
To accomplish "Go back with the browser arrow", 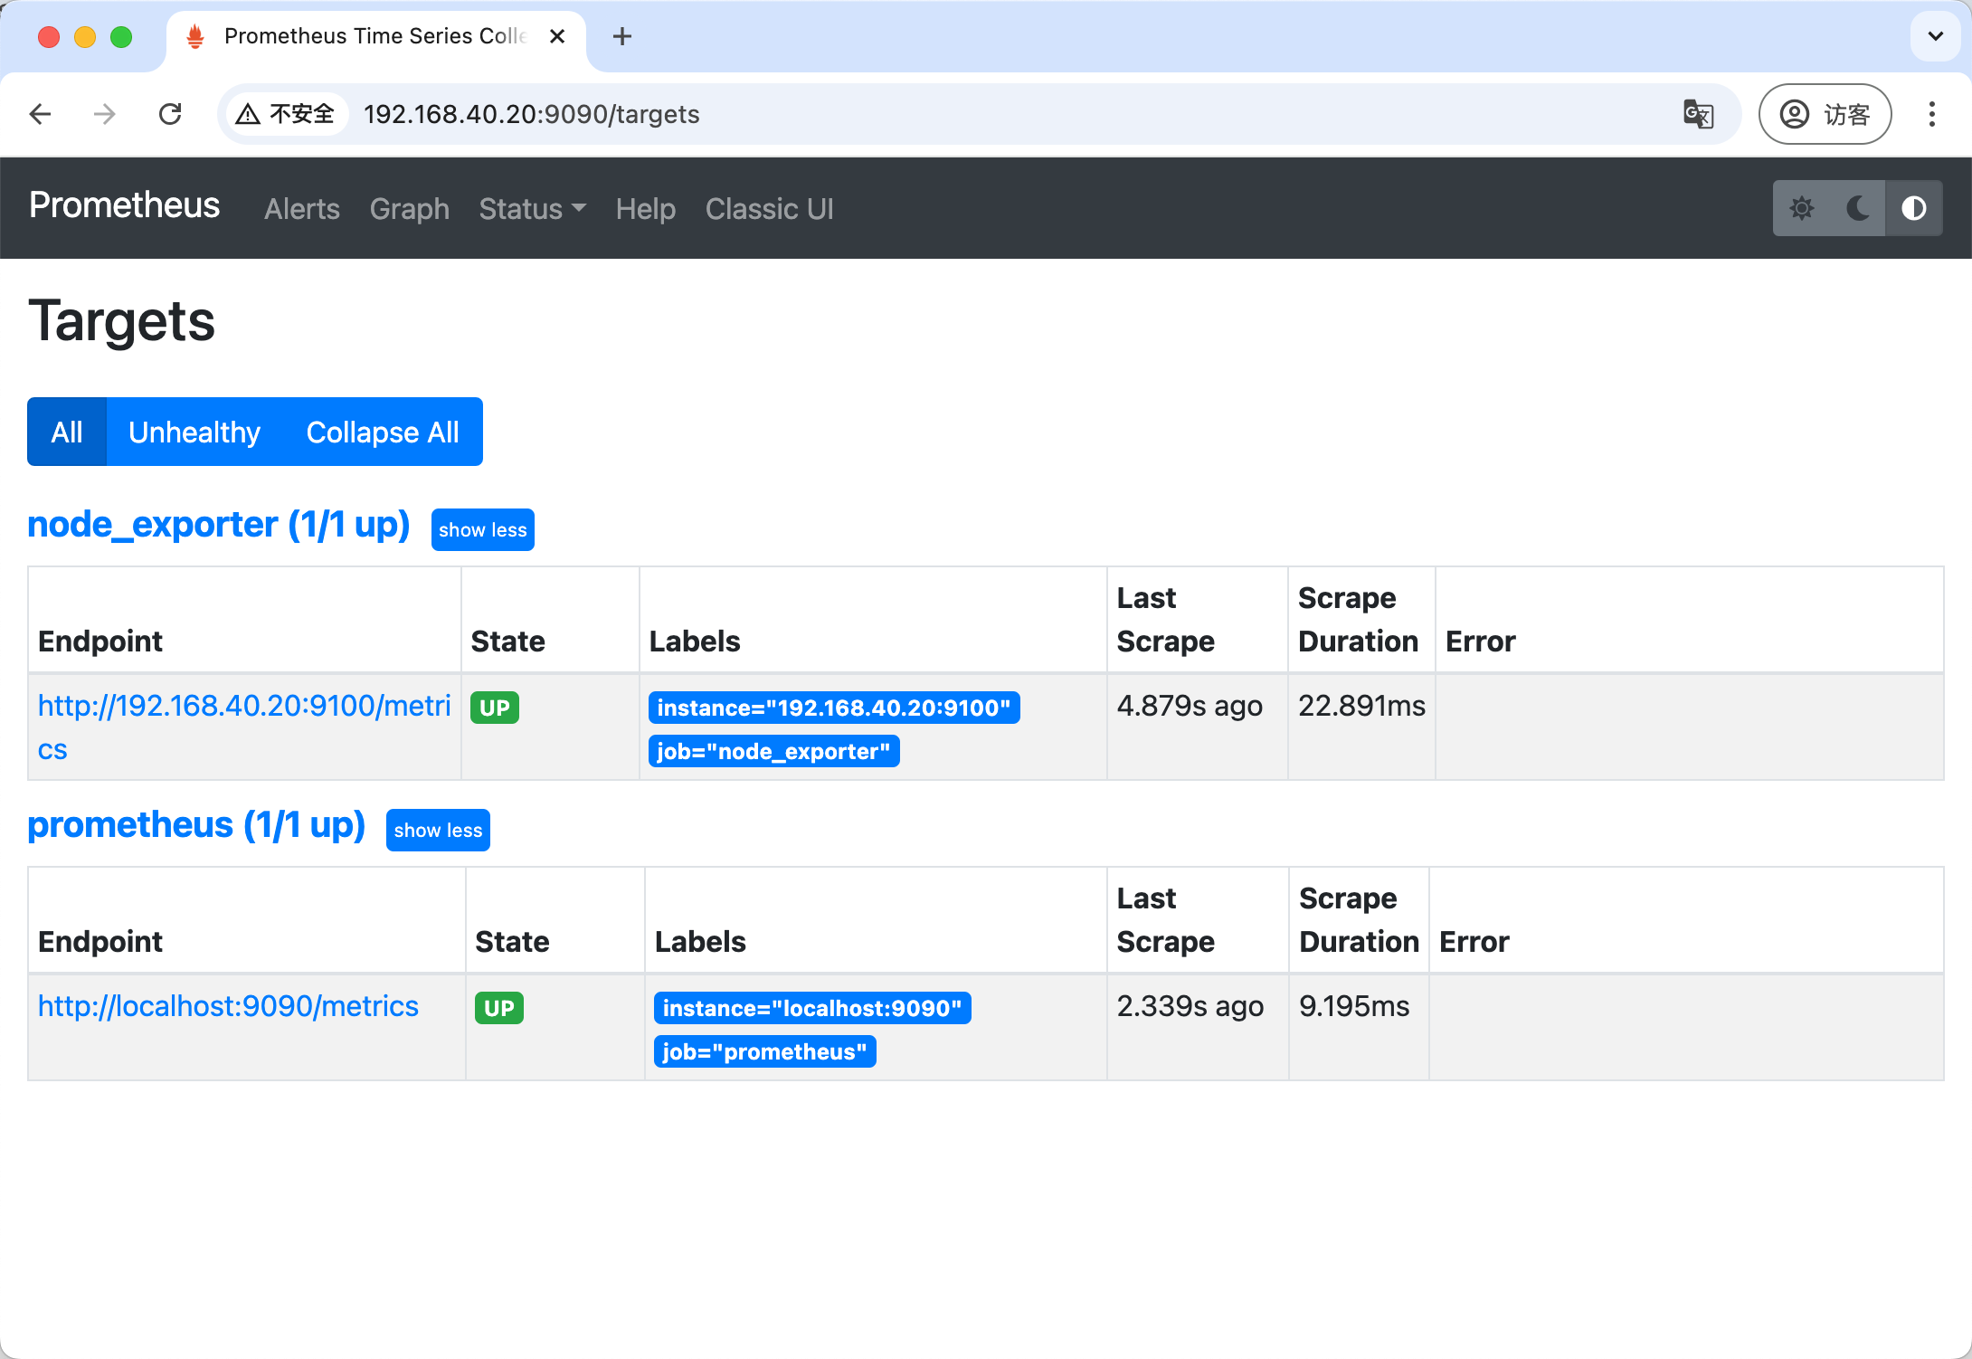I will tap(41, 114).
